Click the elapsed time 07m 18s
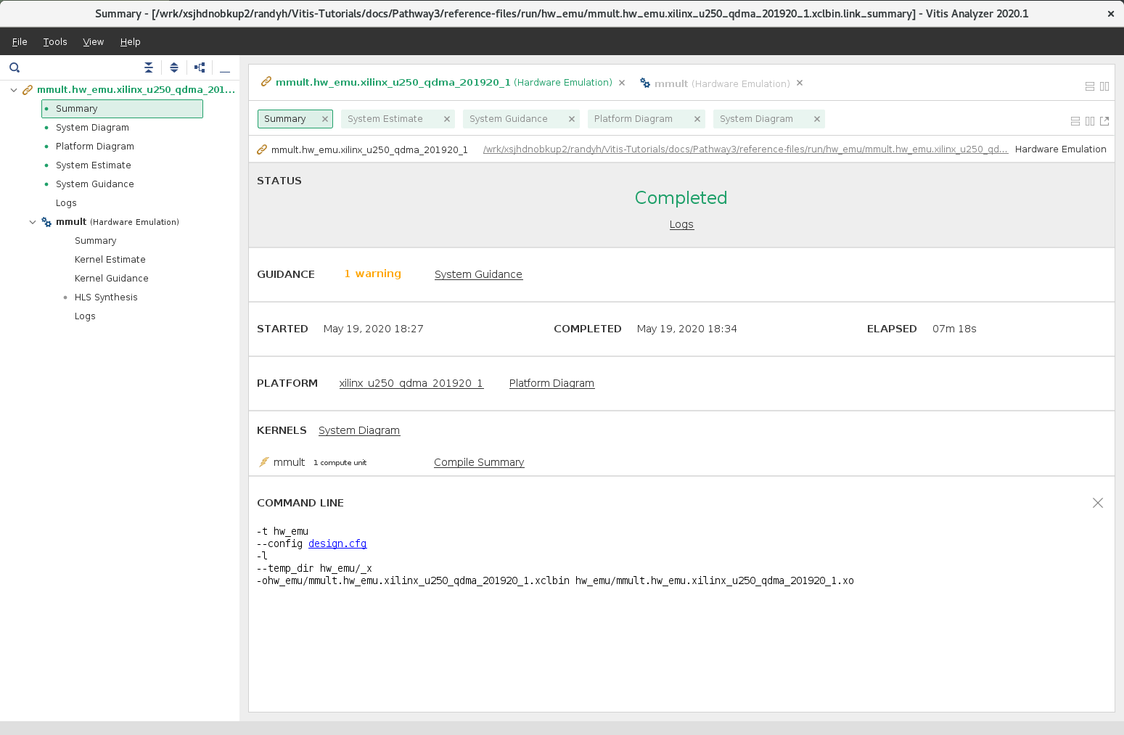Screen dimensions: 1124x735 [954, 329]
